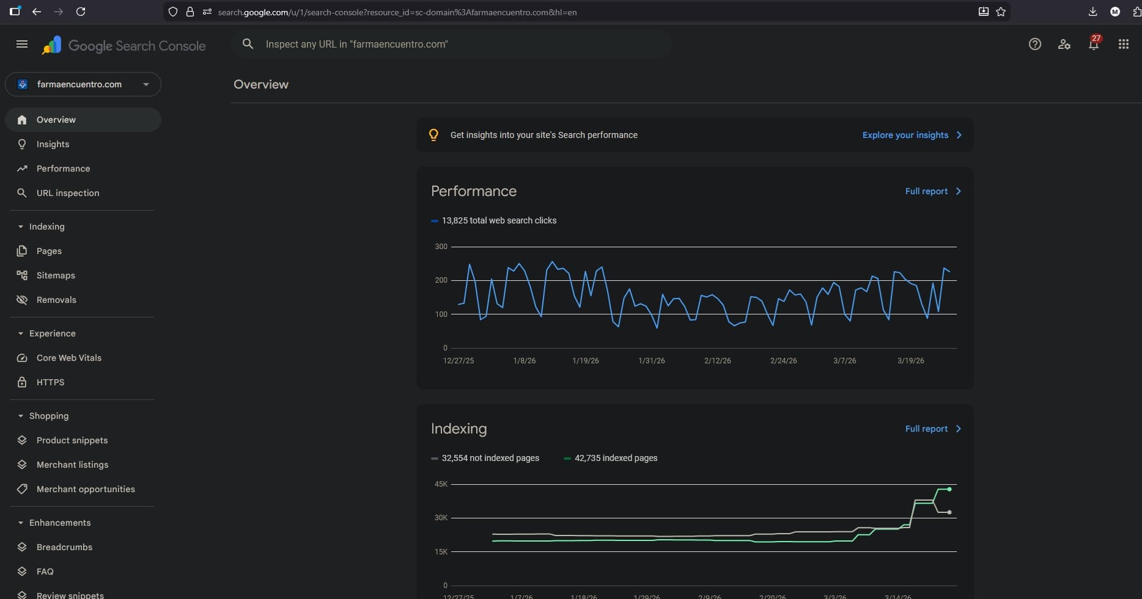
Task: Click 'Get insights into your site's Search performance'
Action: point(544,135)
